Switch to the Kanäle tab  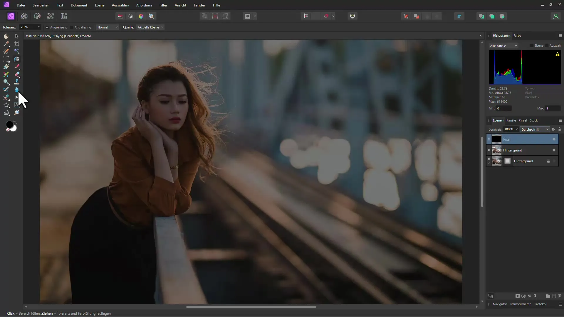[x=511, y=120]
